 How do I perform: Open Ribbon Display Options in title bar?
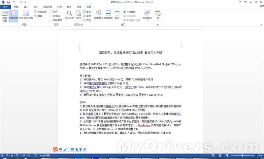point(245,2)
